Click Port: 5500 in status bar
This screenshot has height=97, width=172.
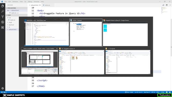coord(129,92)
